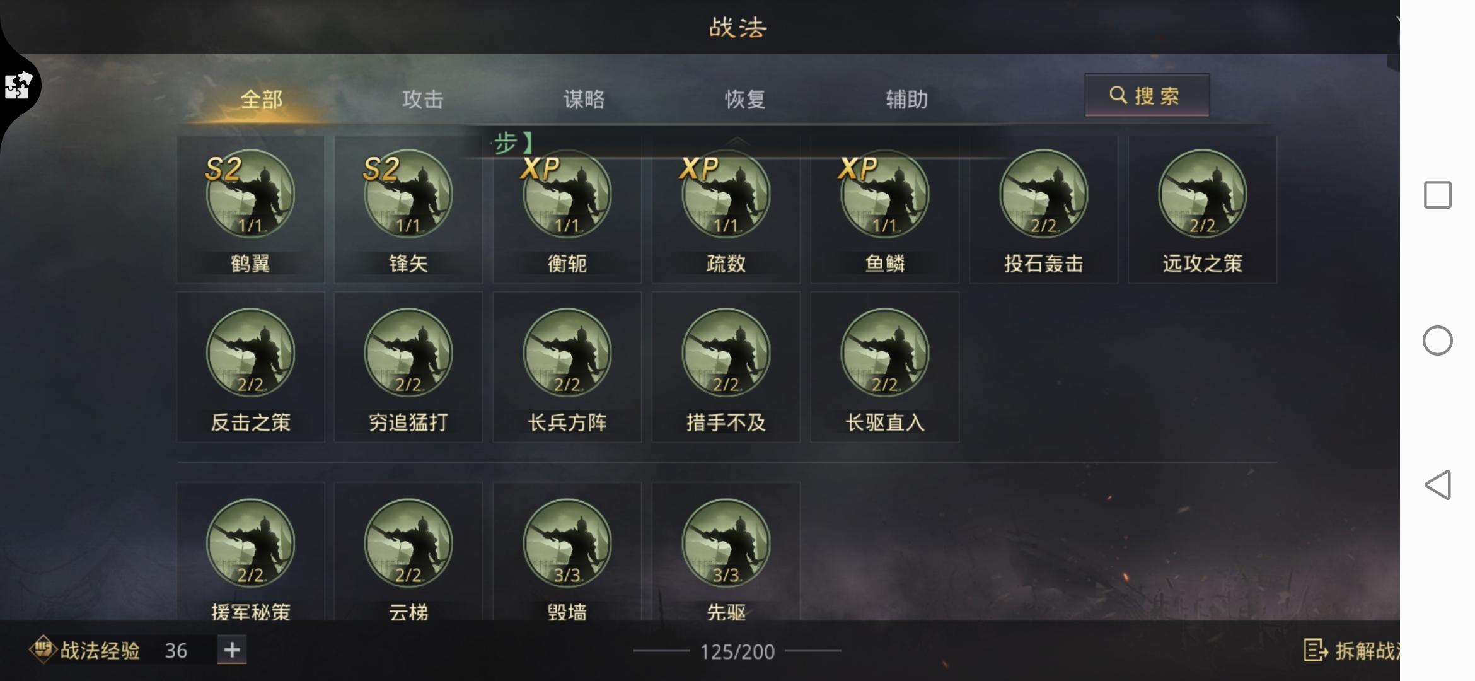
Task: Switch to the 攻击 tab
Action: 423,99
